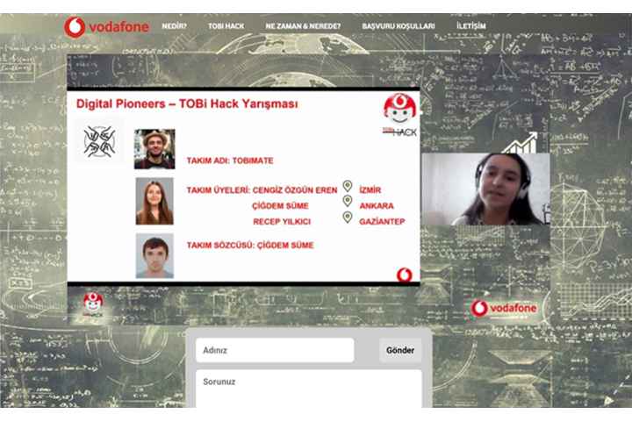The width and height of the screenshot is (632, 421).
Task: Click the Vodafone logo in the header
Action: (106, 26)
